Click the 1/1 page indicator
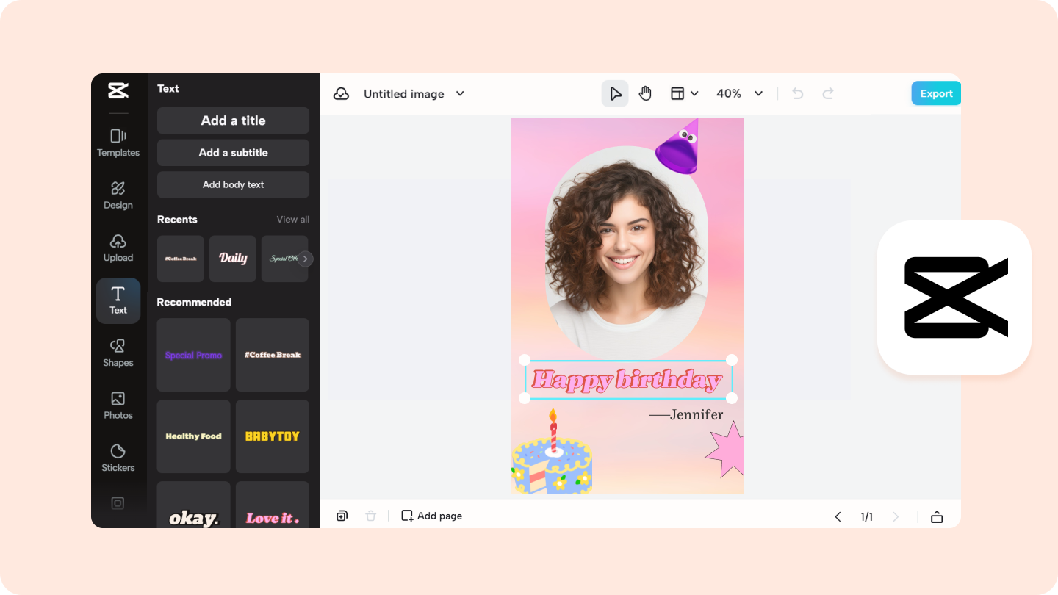The width and height of the screenshot is (1058, 595). 867,517
